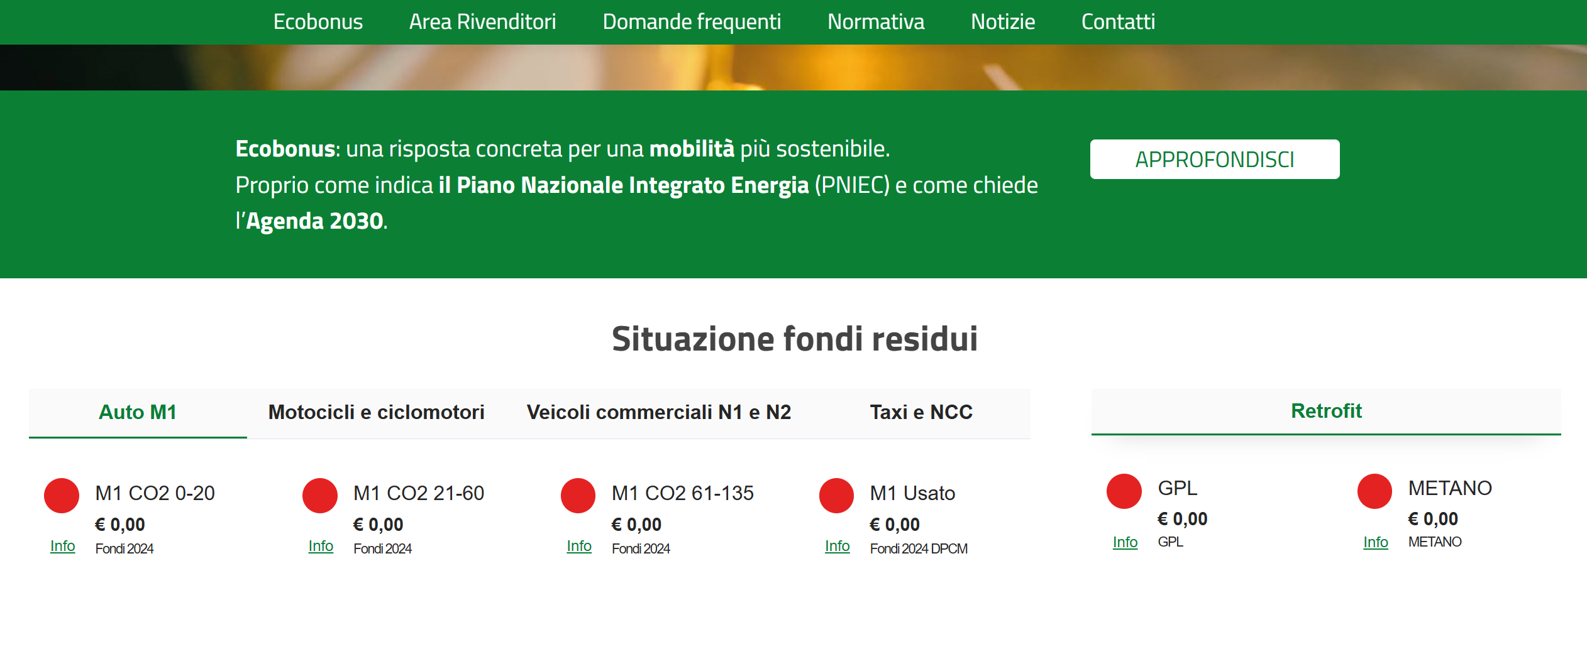Open the Veicoli commerciali N1 e N2 tab
Image resolution: width=1587 pixels, height=654 pixels.
(658, 412)
